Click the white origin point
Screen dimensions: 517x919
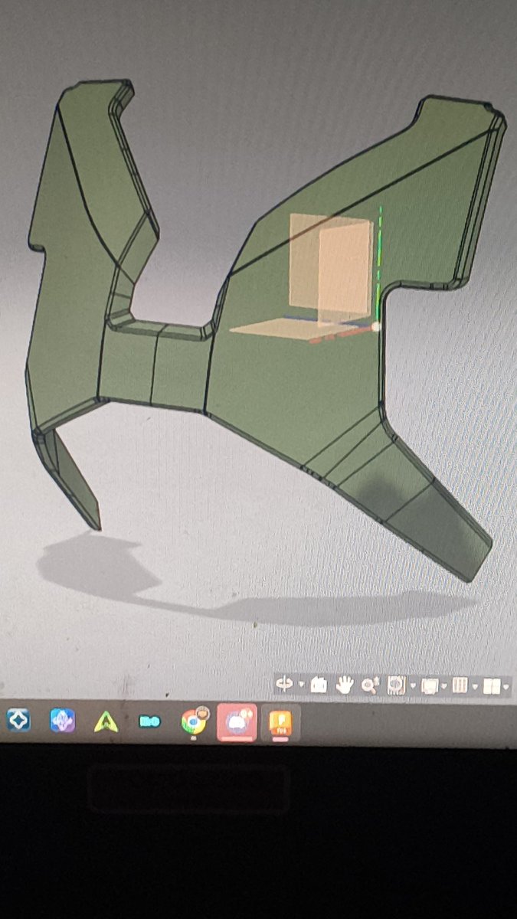pyautogui.click(x=376, y=326)
